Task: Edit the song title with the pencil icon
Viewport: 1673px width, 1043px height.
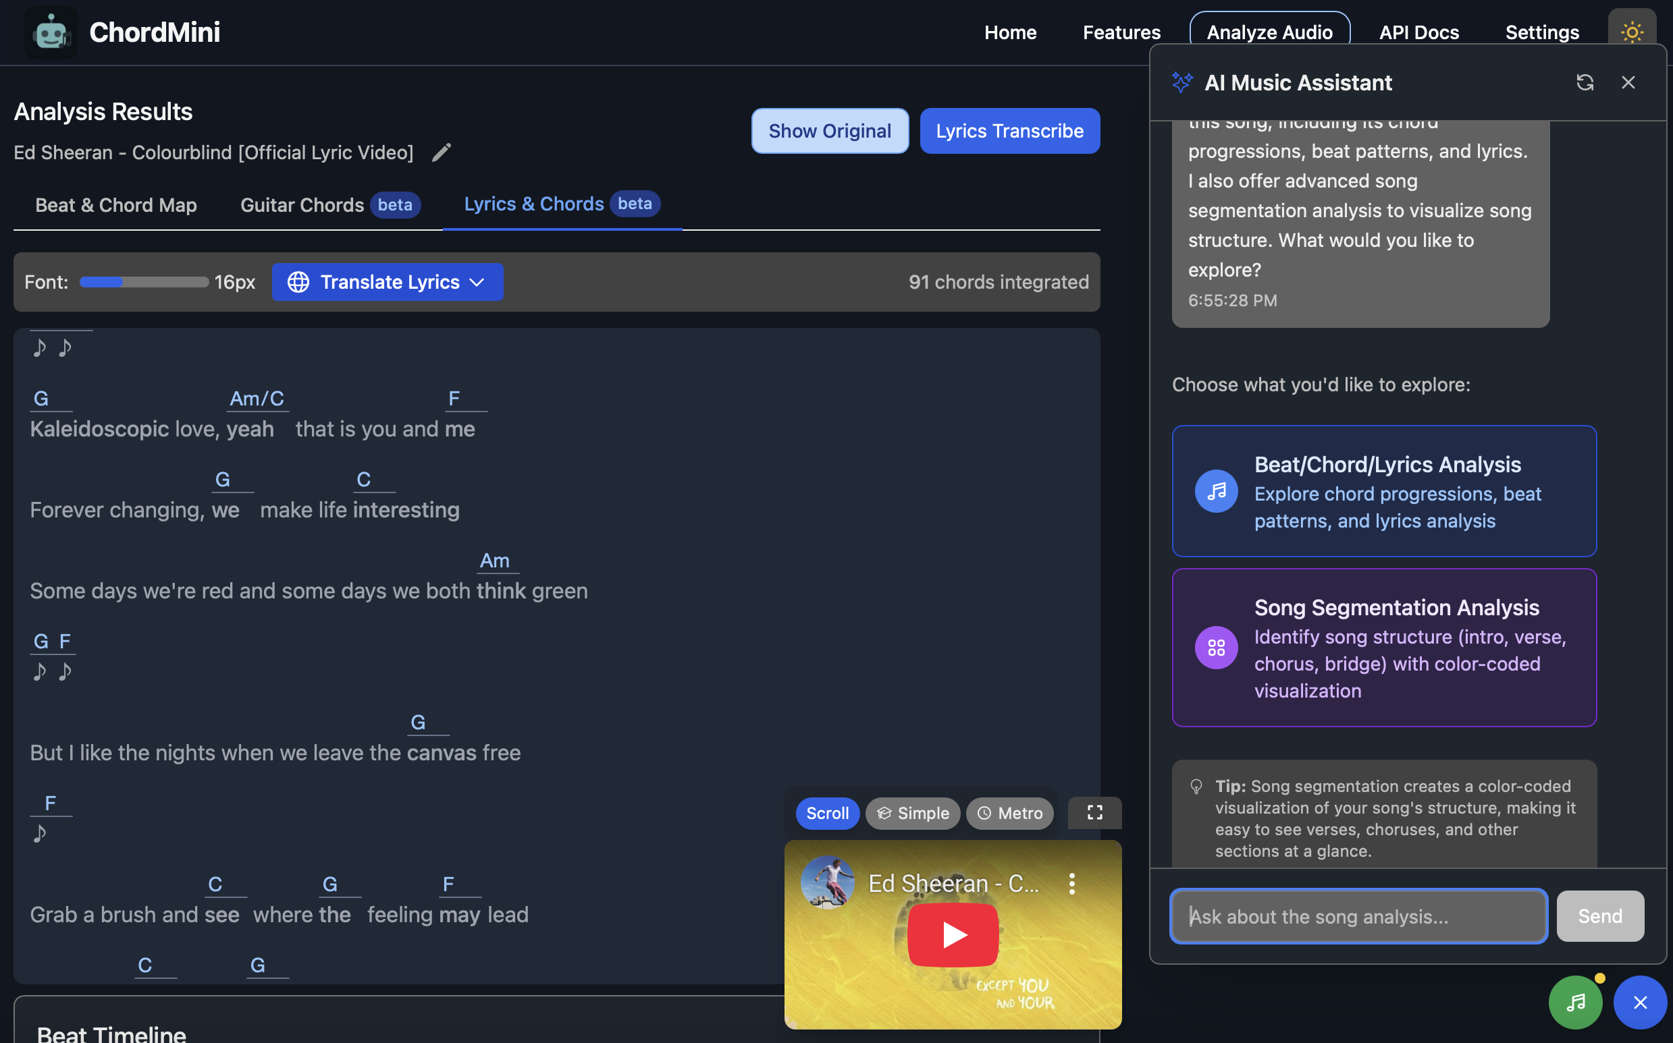Action: (x=442, y=152)
